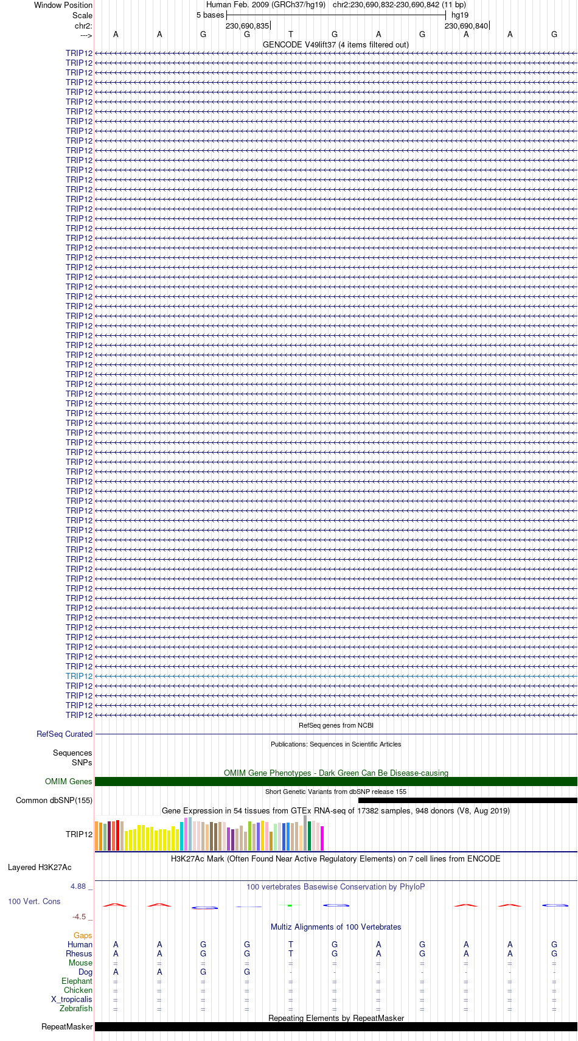This screenshot has width=578, height=1041.
Task: Open Repeating Elements by RepeatMasker title
Action: (x=336, y=1018)
